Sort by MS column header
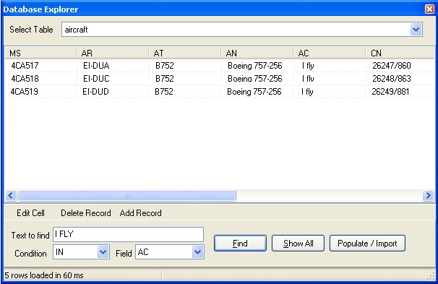The image size is (438, 284). [40, 53]
